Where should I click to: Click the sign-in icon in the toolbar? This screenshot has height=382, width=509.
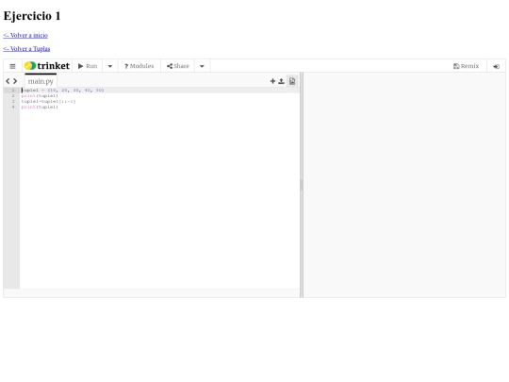497,66
